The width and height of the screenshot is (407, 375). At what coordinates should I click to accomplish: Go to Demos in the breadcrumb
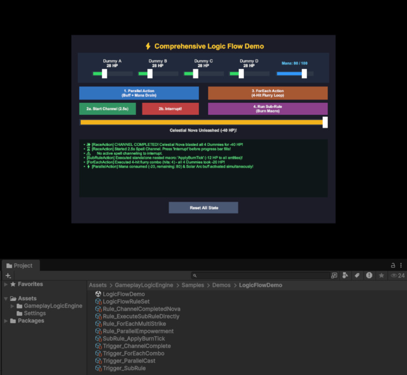tap(221, 285)
